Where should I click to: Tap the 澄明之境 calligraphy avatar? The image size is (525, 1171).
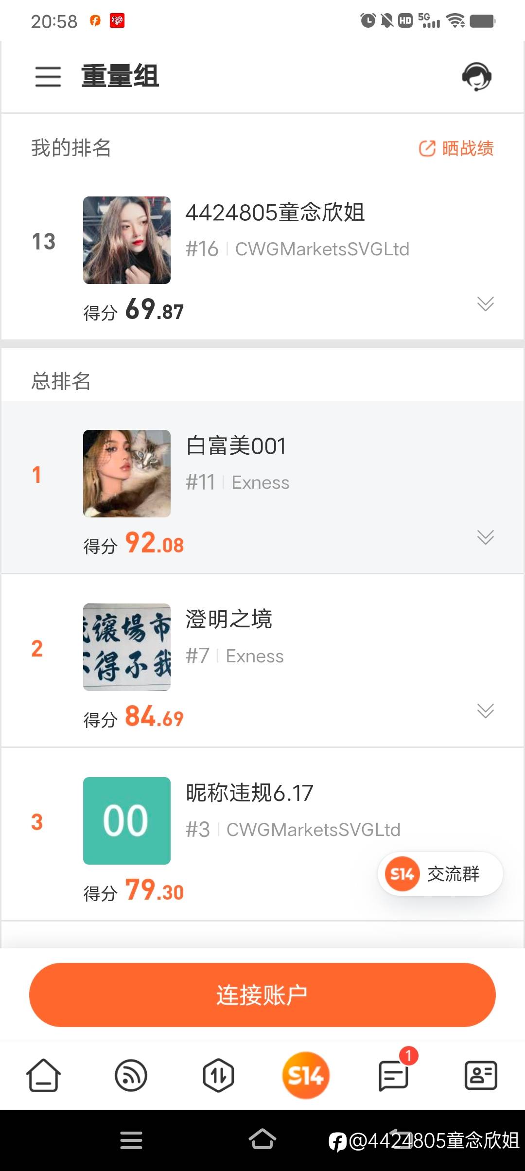coord(127,647)
